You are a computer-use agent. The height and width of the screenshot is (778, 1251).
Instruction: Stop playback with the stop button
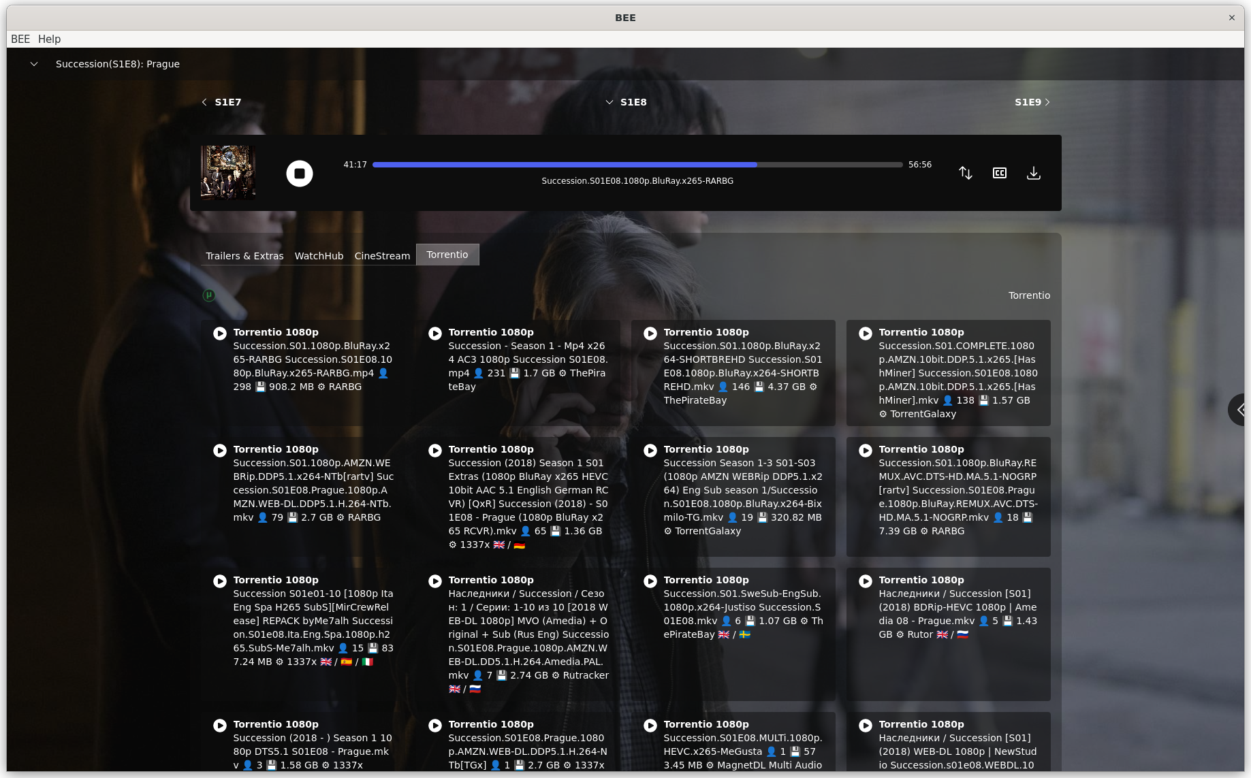(x=300, y=174)
